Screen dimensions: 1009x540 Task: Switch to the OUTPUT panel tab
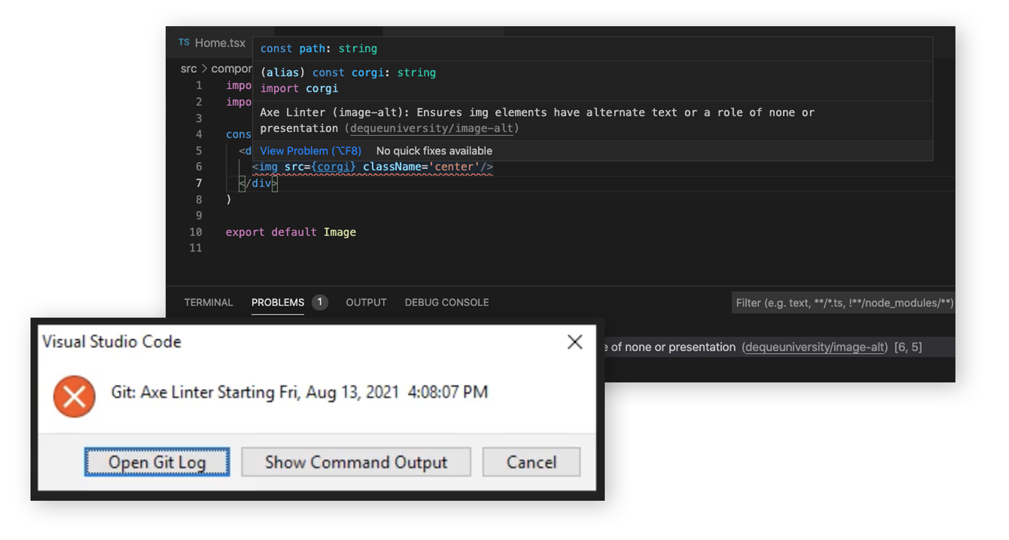click(366, 303)
